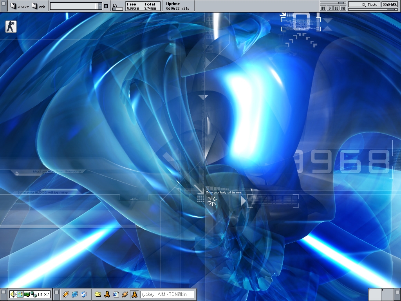Open the web folder shortcut
The width and height of the screenshot is (401, 301).
[38, 6]
